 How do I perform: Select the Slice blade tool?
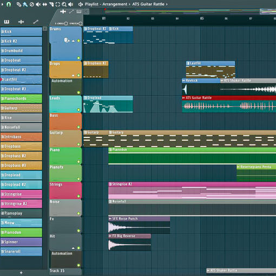pyautogui.click(x=51, y=4)
